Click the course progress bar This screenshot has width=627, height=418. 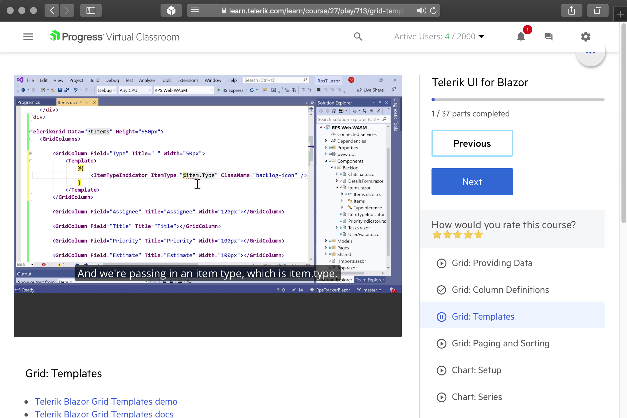tap(518, 100)
